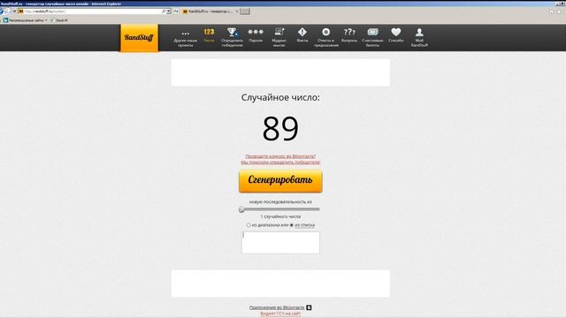Image resolution: width=566 pixels, height=318 pixels.
Task: Open the widget for site link at bottom
Action: coord(280,314)
